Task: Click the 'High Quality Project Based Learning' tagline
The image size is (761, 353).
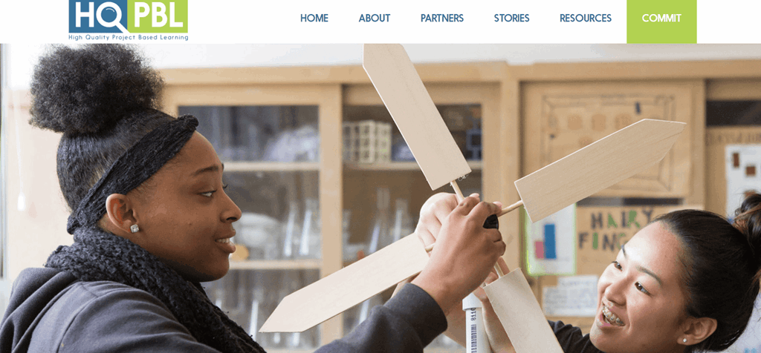Action: pyautogui.click(x=128, y=37)
